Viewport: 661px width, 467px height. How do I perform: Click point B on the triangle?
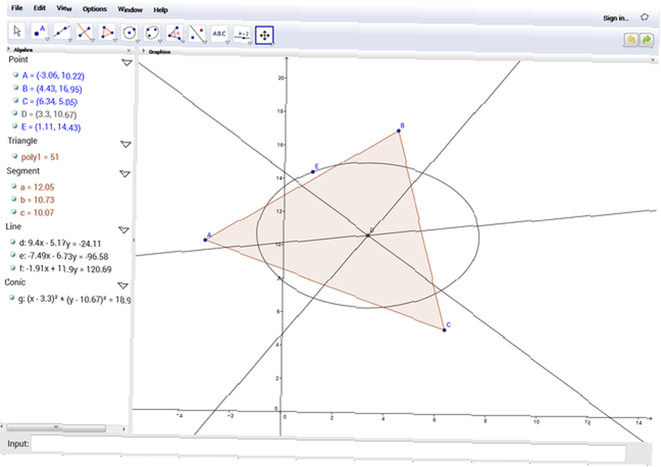tap(399, 131)
